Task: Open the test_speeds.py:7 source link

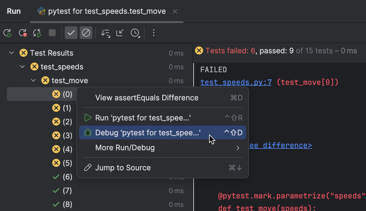Action: [235, 82]
